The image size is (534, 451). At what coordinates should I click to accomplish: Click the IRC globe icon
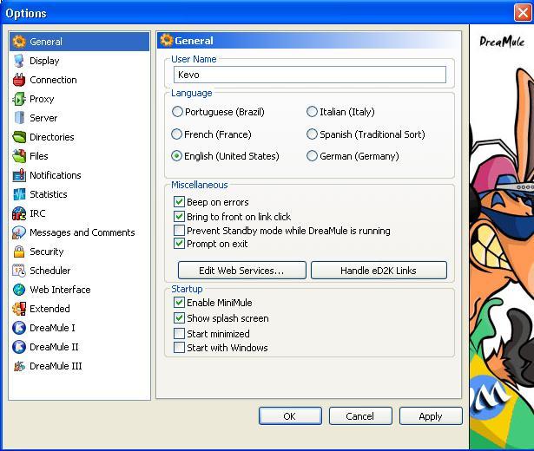[x=19, y=213]
